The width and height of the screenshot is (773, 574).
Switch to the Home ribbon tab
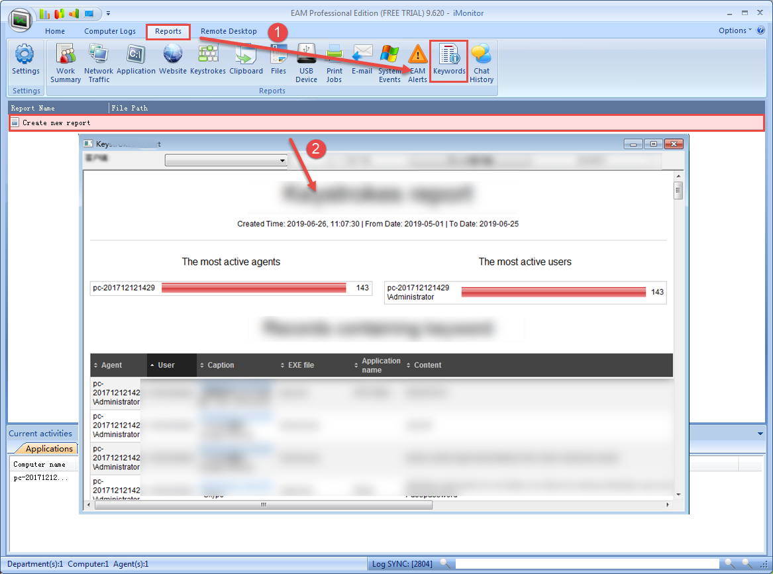click(x=55, y=31)
